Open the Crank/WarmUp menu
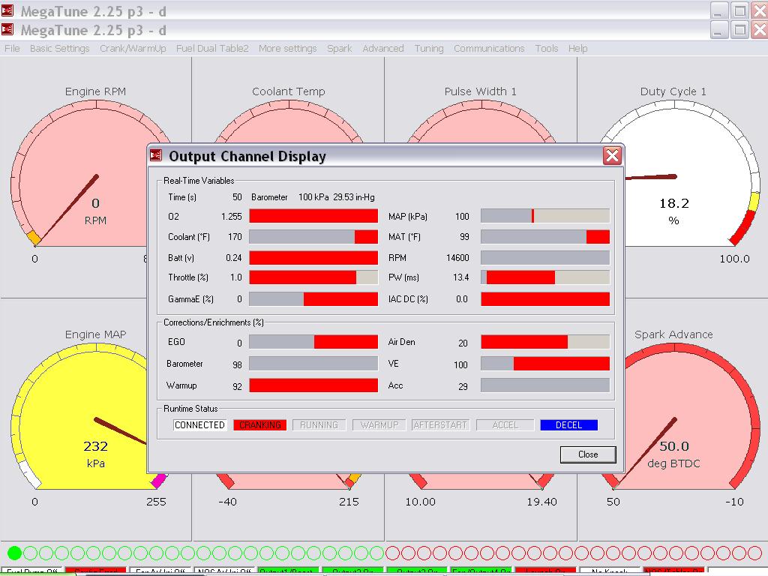The image size is (768, 576). (x=133, y=49)
